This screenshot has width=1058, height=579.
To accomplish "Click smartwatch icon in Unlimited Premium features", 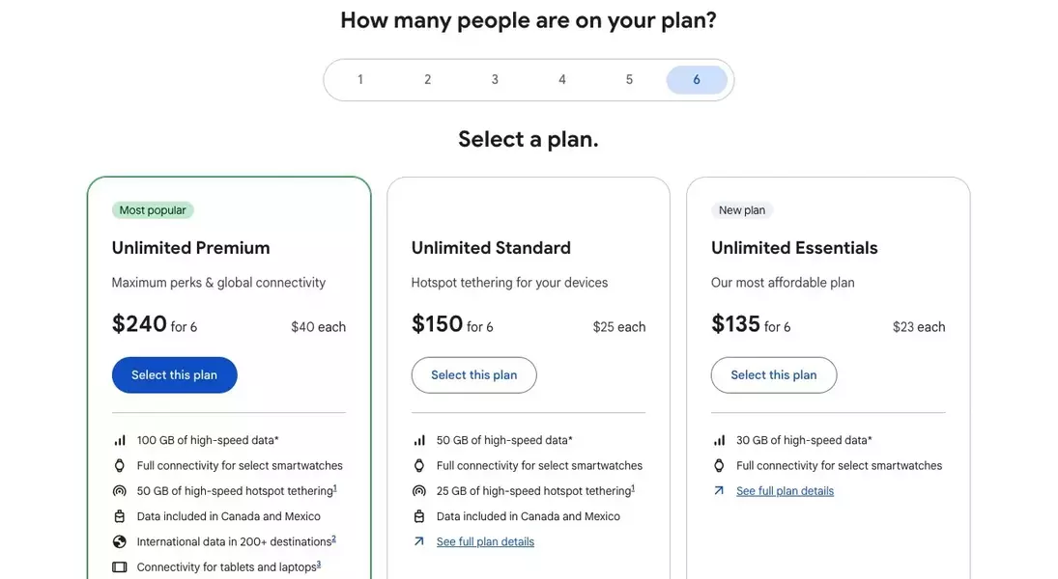I will (120, 466).
